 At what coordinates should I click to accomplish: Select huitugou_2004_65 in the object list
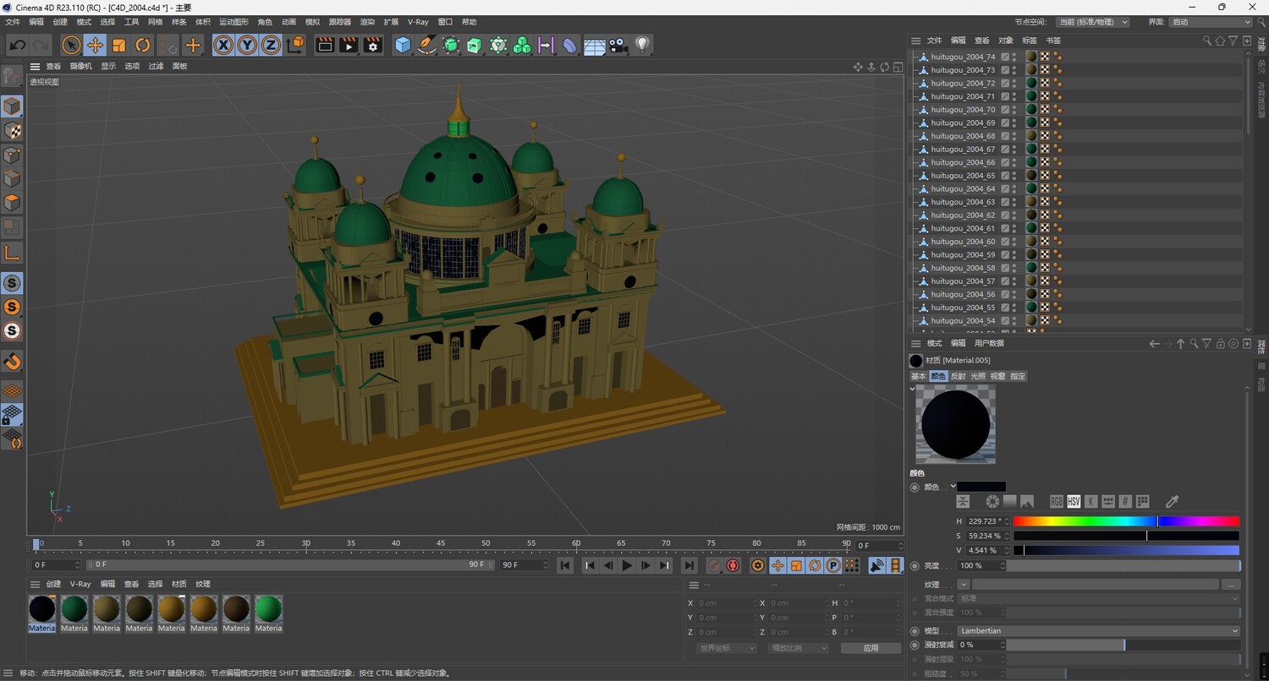963,176
